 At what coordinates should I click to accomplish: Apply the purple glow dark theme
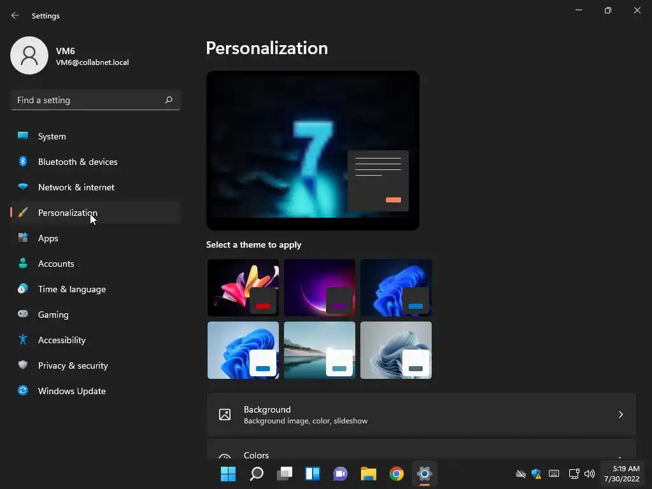tap(320, 288)
